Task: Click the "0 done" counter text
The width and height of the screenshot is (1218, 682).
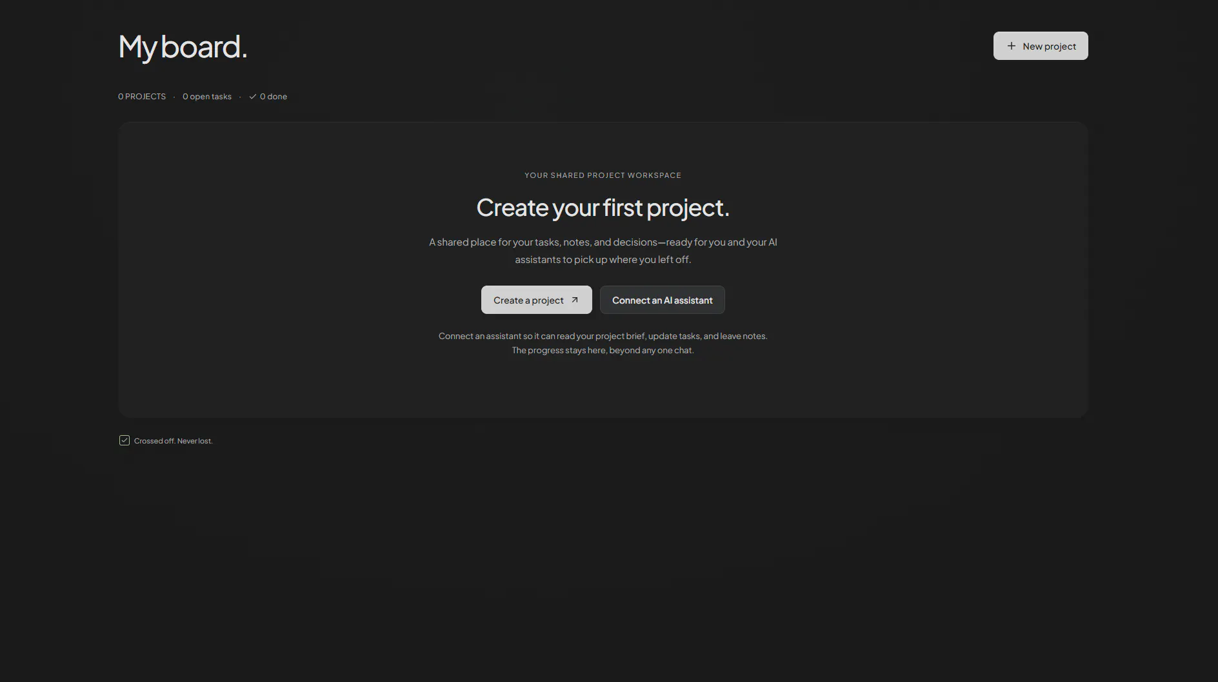Action: 274,97
